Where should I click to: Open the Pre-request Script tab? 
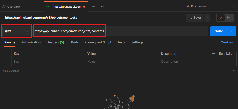98,42
